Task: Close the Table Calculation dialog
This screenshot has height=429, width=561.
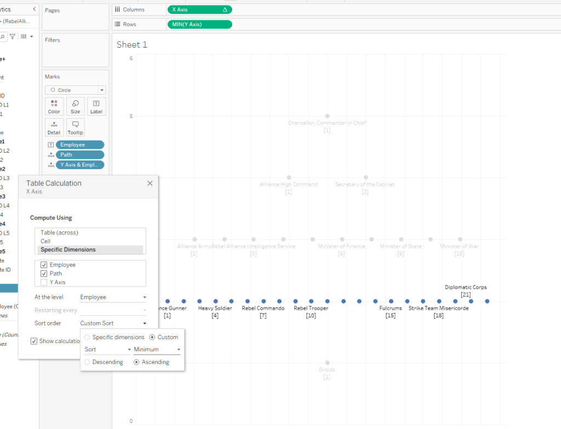Action: click(x=150, y=183)
